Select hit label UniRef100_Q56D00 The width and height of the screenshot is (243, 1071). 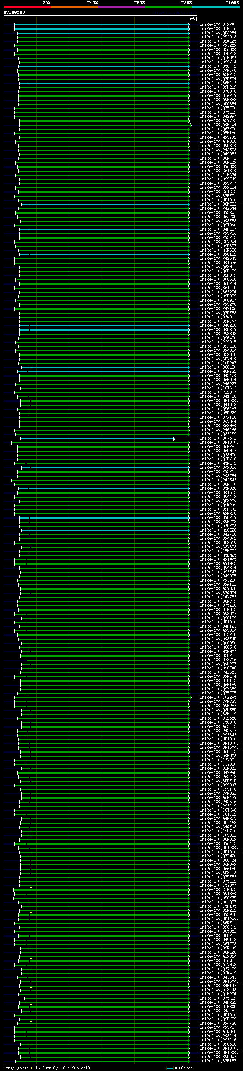[218, 50]
